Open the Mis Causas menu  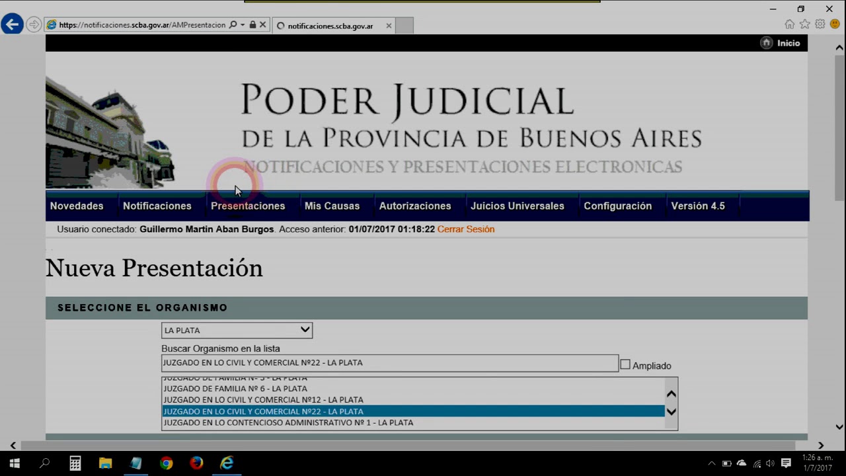pos(332,206)
